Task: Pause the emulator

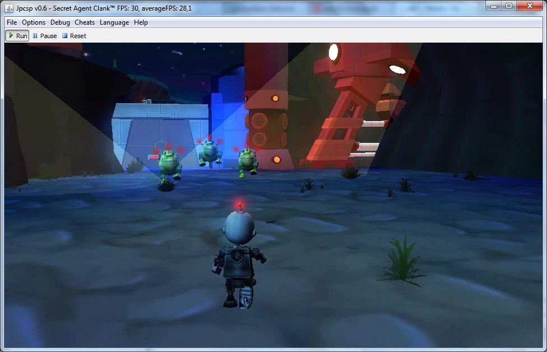Action: pos(45,35)
